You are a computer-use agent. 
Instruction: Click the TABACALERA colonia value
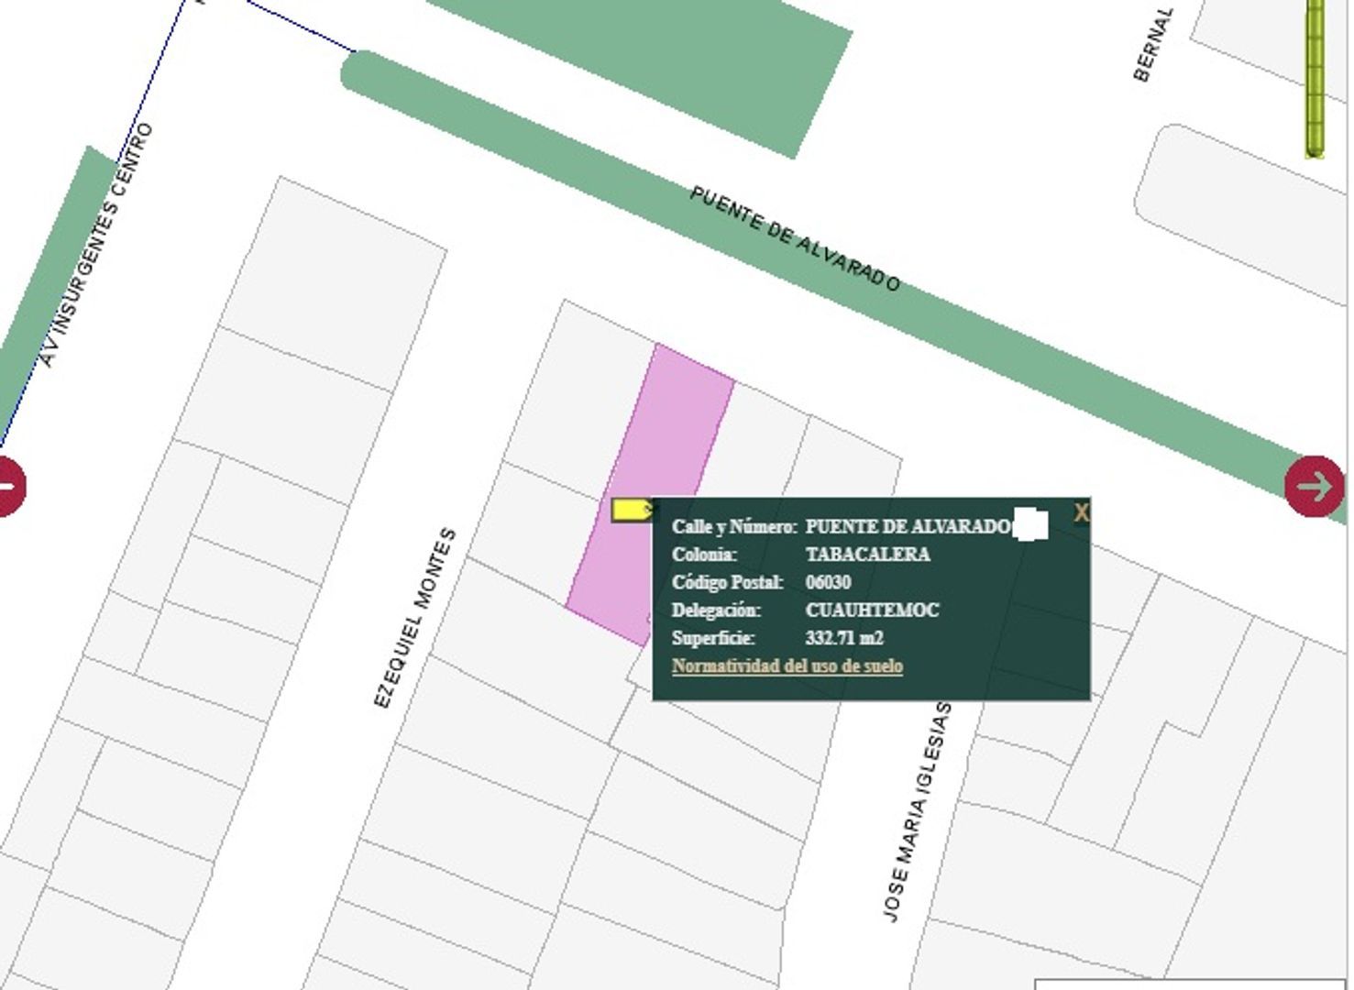click(867, 555)
